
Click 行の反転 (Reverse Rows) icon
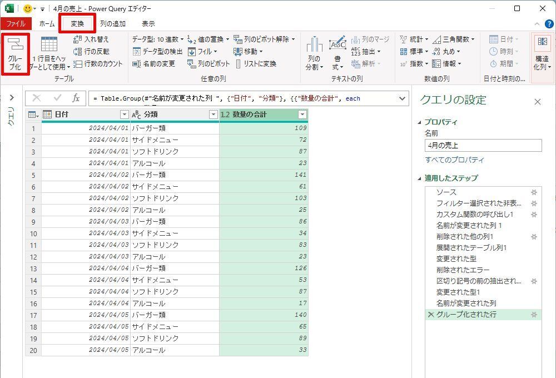[78, 52]
